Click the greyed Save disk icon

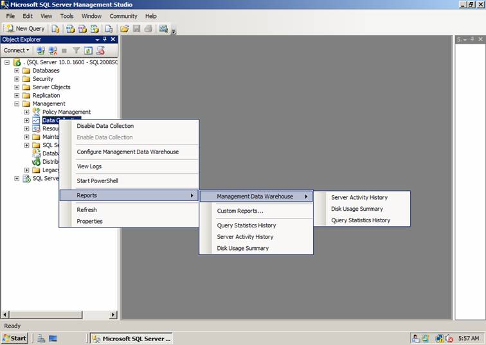[136, 29]
